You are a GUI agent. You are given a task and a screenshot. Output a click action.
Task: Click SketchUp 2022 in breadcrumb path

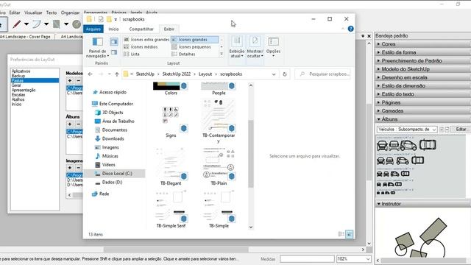click(x=177, y=74)
